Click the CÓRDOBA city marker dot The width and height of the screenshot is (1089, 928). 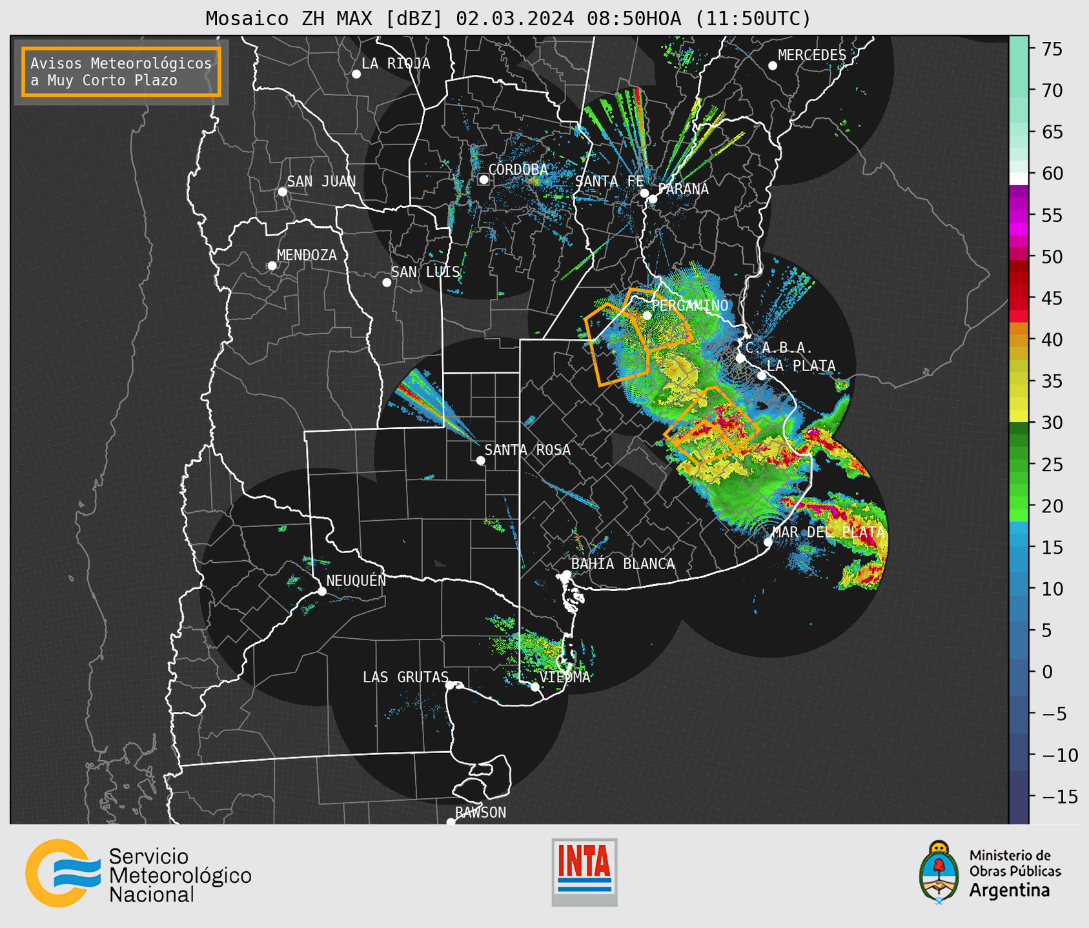[483, 179]
